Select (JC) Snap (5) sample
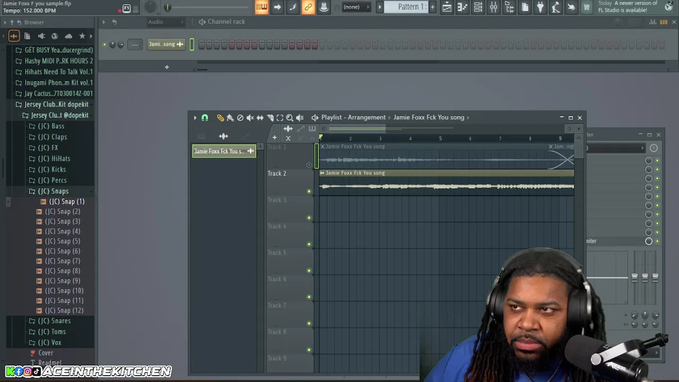 (63, 241)
